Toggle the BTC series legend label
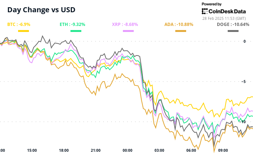253x155 pixels. point(19,25)
